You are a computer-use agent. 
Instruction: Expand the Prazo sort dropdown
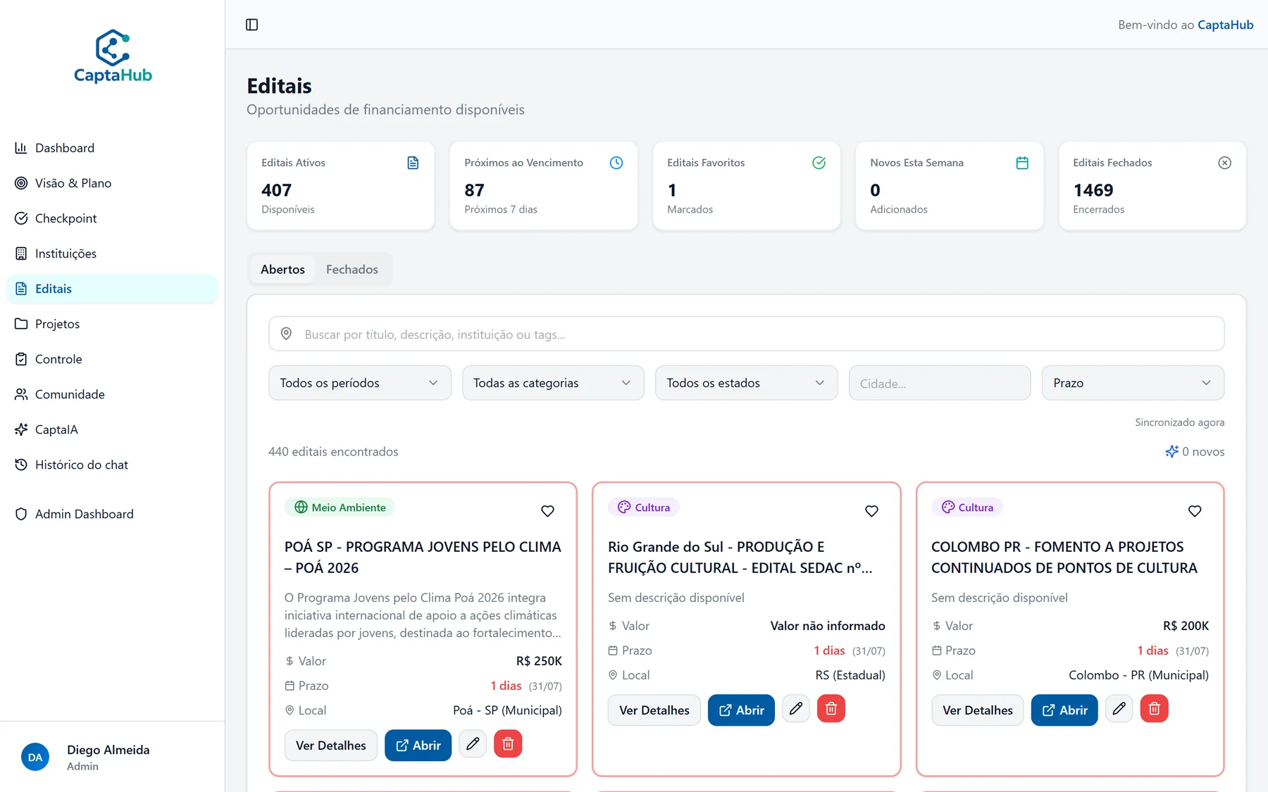[x=1133, y=383]
